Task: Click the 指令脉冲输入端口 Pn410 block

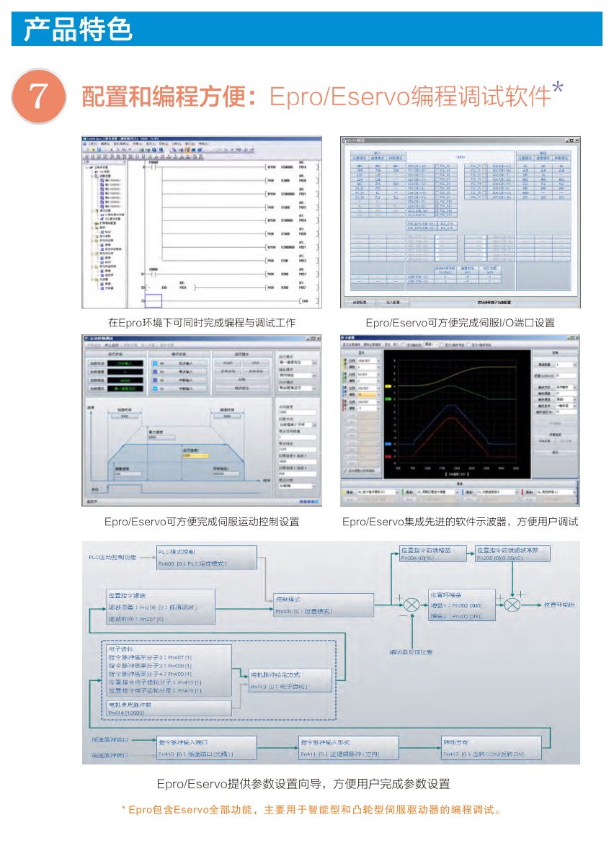Action: 206,748
